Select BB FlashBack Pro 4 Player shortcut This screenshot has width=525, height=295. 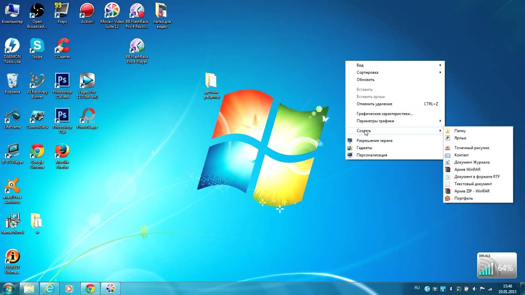coord(137,51)
